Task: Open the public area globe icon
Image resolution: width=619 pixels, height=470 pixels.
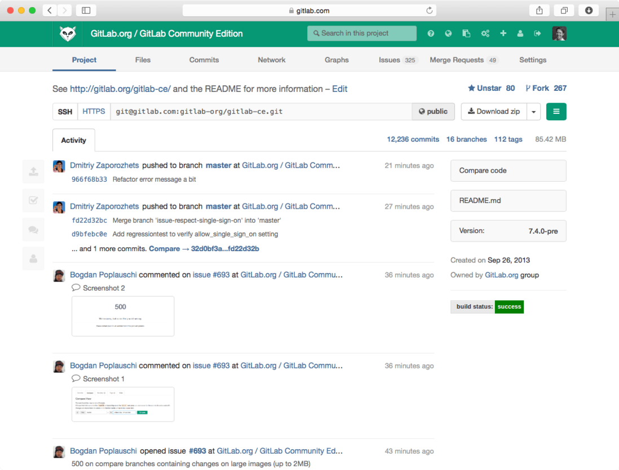Action: click(x=448, y=34)
